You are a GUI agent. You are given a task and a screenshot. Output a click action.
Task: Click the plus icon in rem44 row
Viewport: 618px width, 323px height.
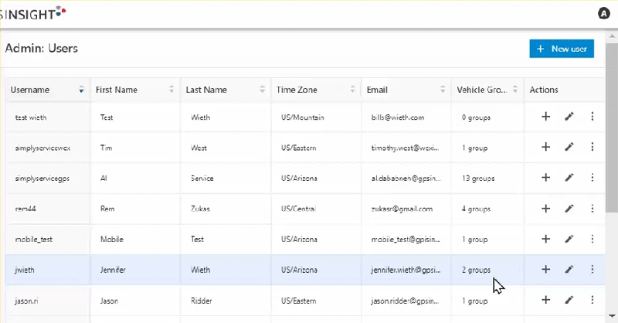(546, 208)
